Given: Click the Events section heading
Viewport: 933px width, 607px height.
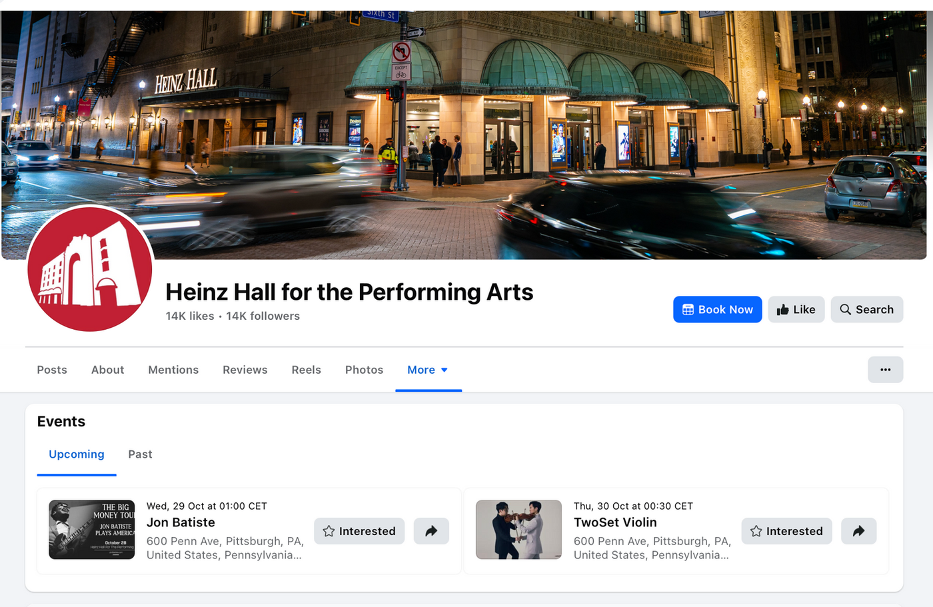Looking at the screenshot, I should [61, 422].
